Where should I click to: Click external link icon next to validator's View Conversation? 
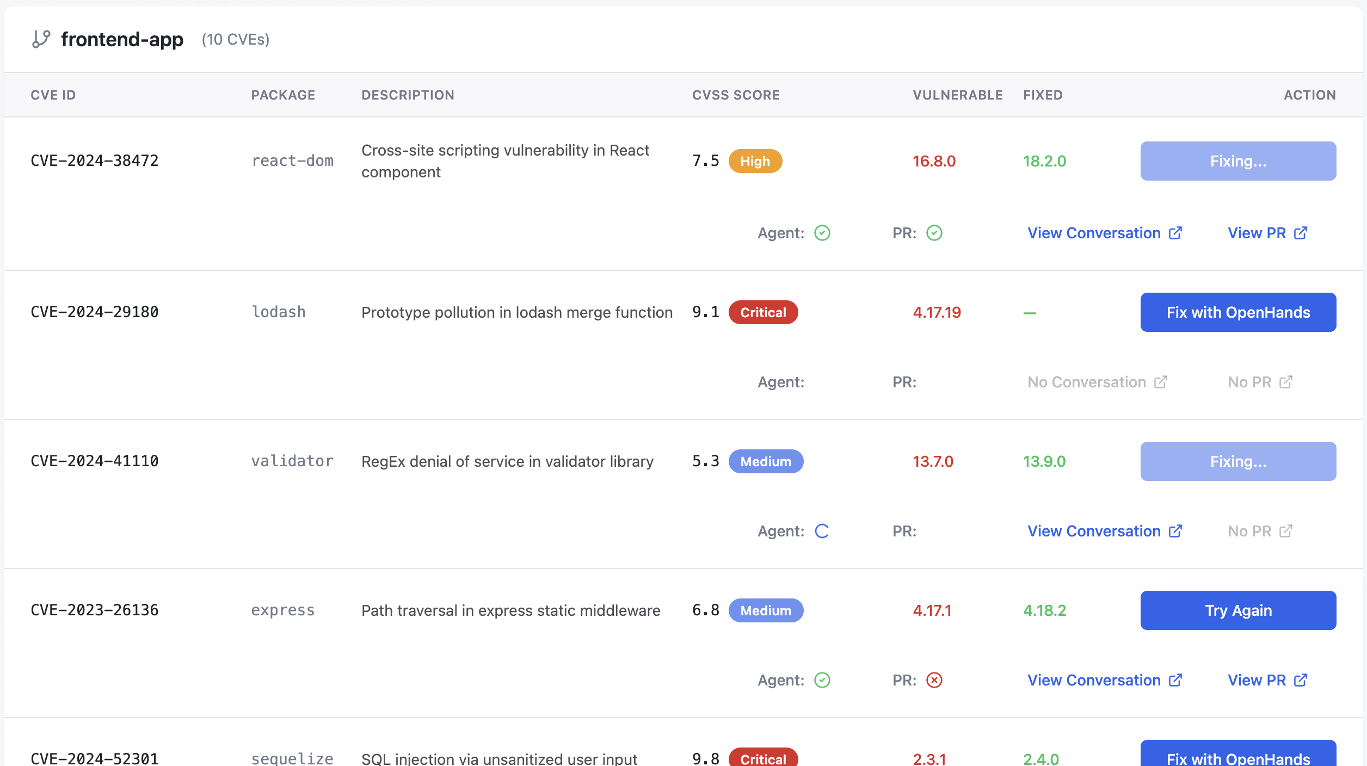click(1175, 530)
